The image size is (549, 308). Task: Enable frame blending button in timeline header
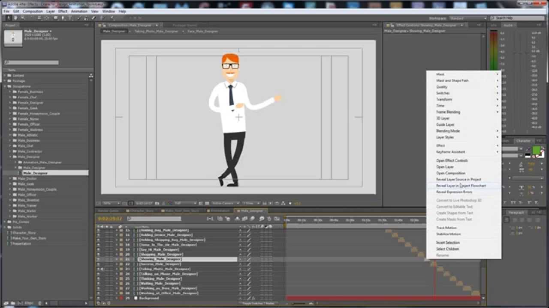pos(245,219)
